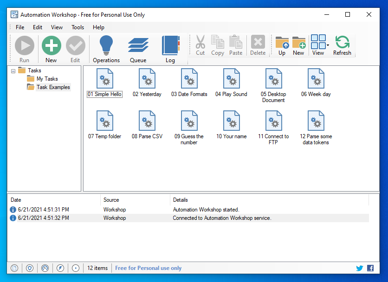Sort log by Details column header
This screenshot has height=282, width=388.
270,200
